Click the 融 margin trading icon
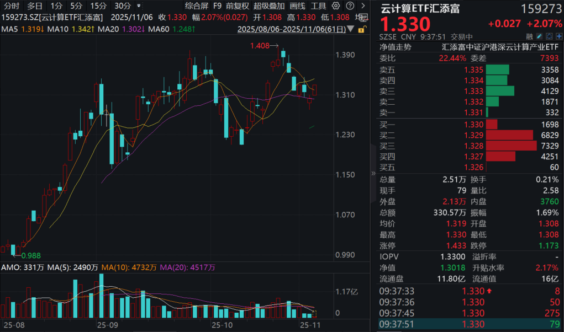 [x=529, y=35]
